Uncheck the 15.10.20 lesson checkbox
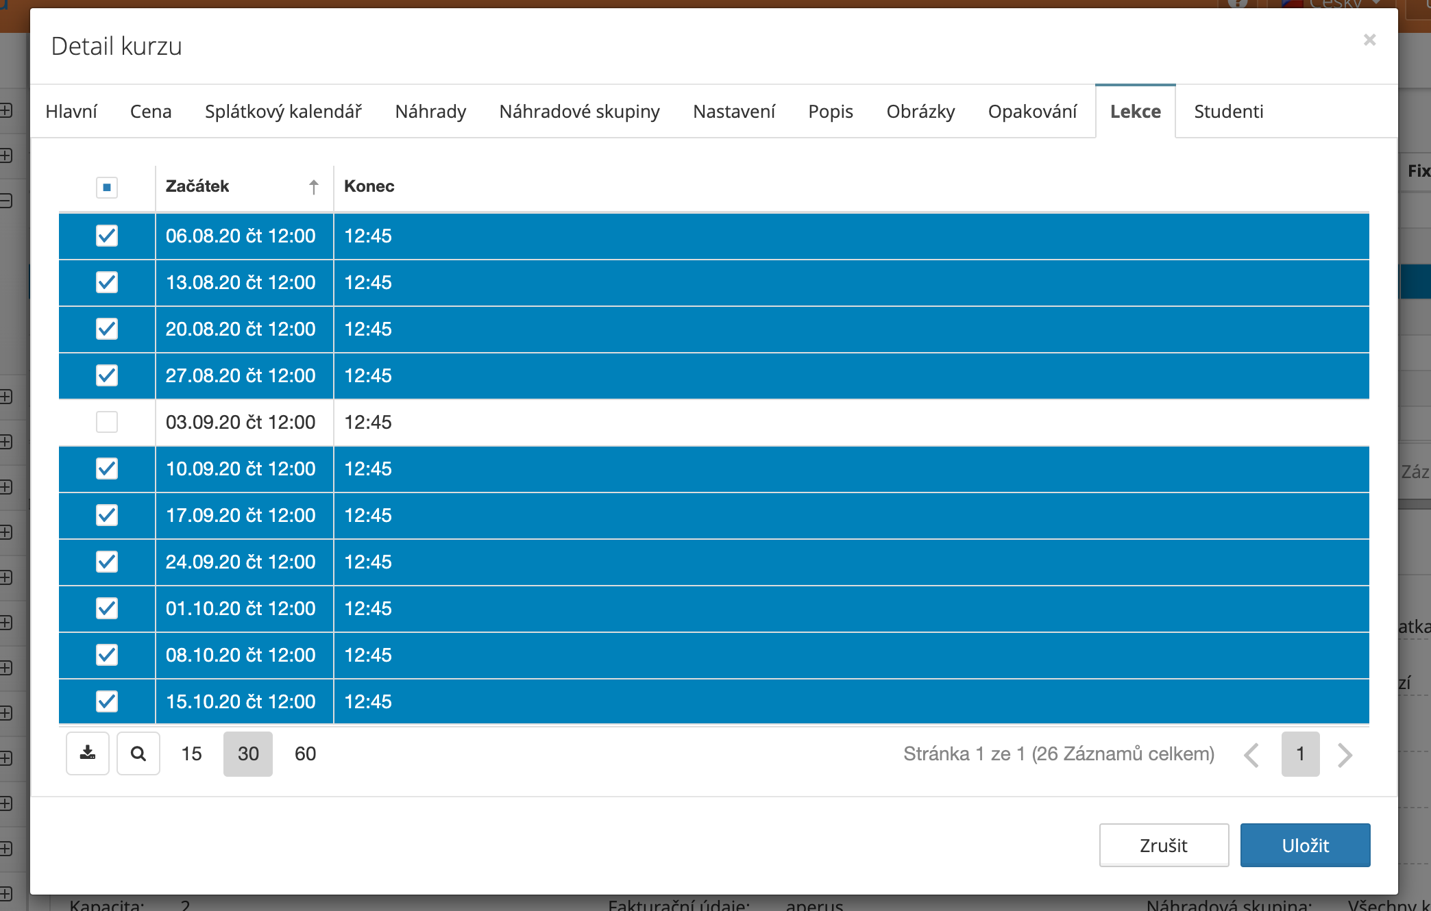The width and height of the screenshot is (1431, 911). 107,701
